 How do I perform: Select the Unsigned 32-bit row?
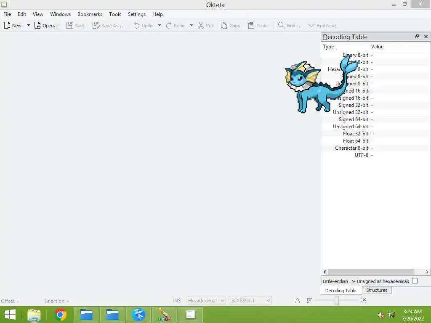[x=376, y=112]
